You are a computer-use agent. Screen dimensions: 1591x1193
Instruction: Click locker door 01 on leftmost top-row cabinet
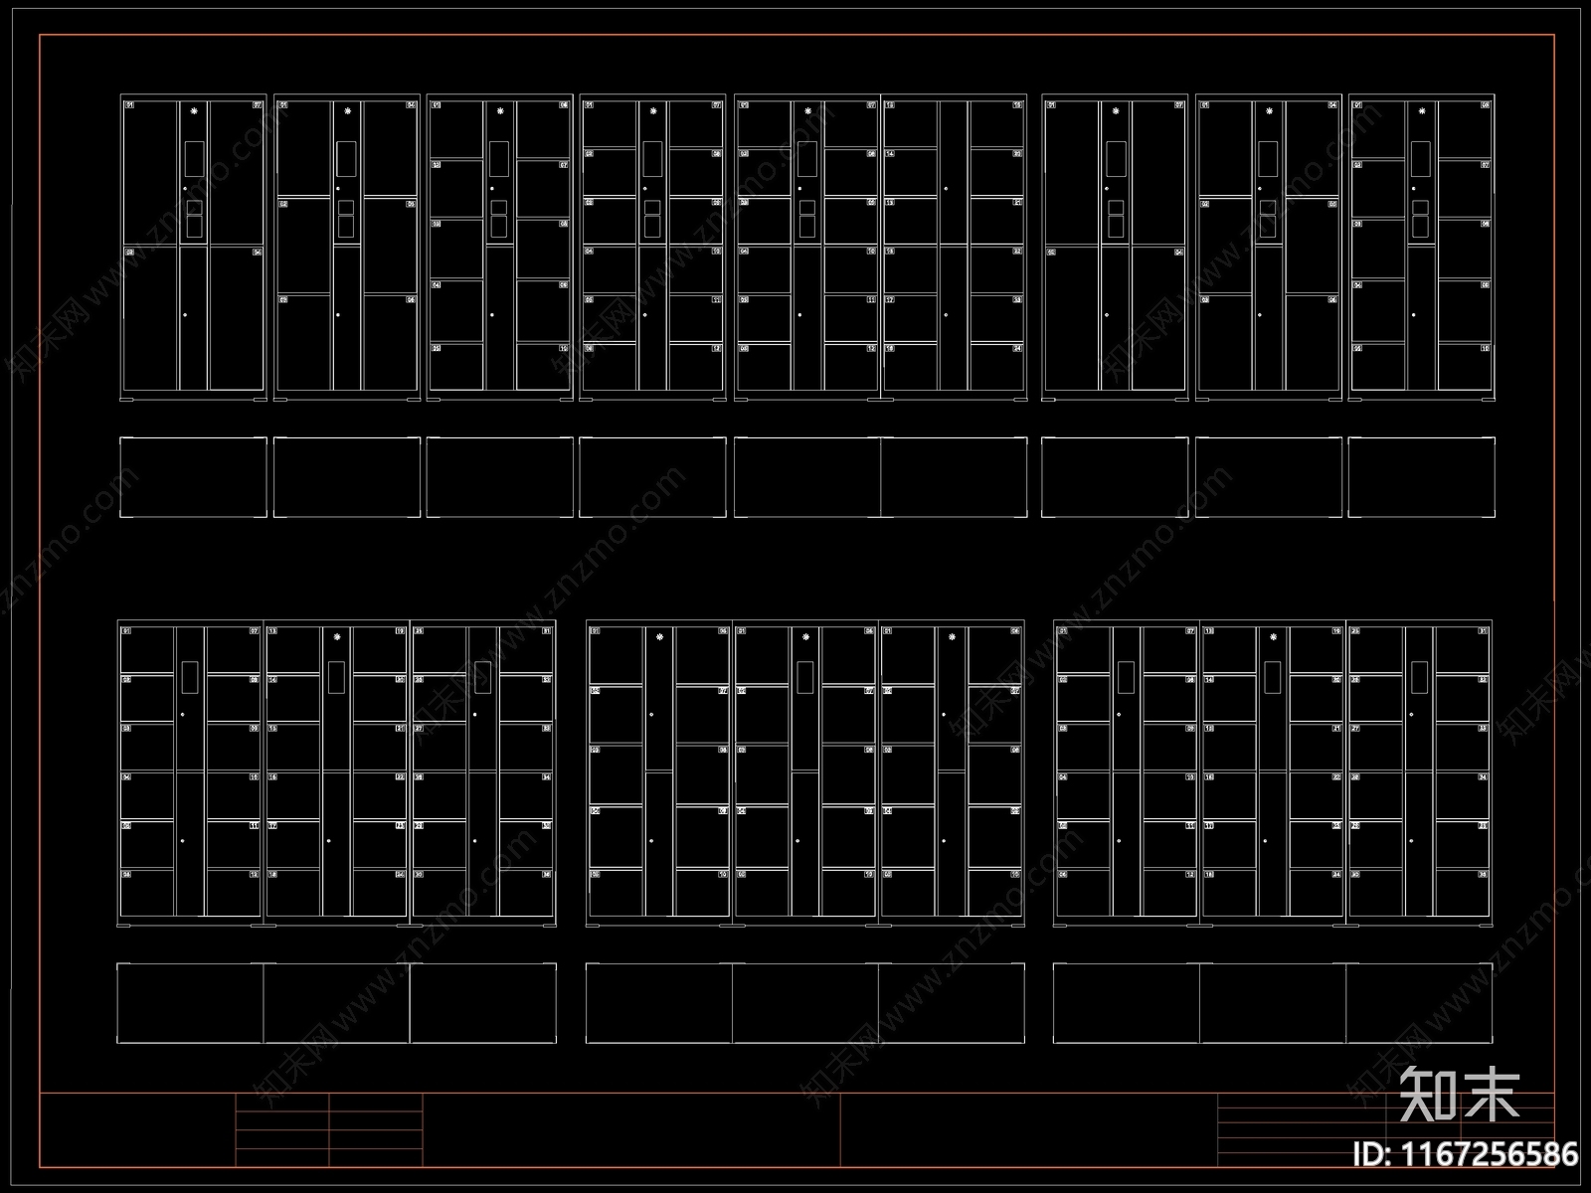(x=149, y=173)
